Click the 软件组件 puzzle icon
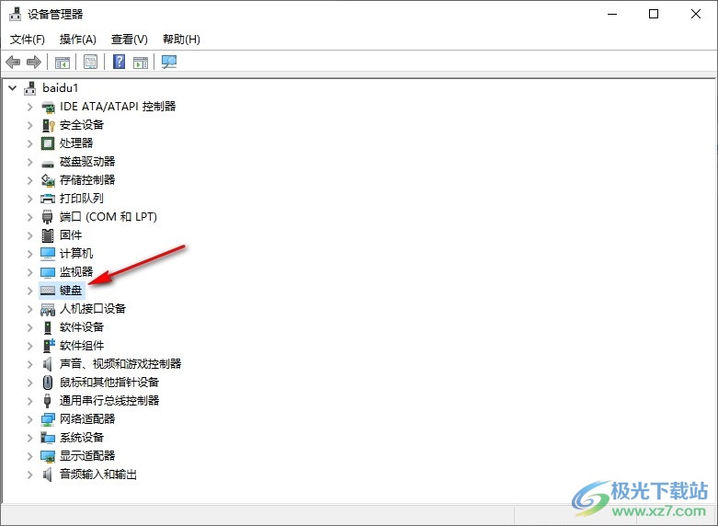This screenshot has height=526, width=718. point(48,345)
